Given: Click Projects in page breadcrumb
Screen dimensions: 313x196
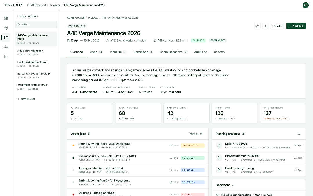Looking at the screenshot, I should pyautogui.click(x=93, y=18).
